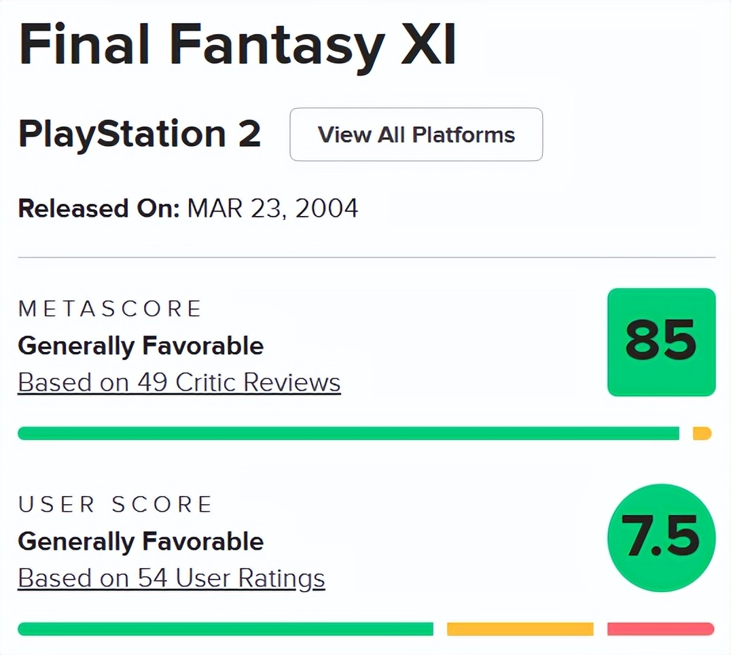Open the Based on 49 Critic Reviews link

click(179, 383)
